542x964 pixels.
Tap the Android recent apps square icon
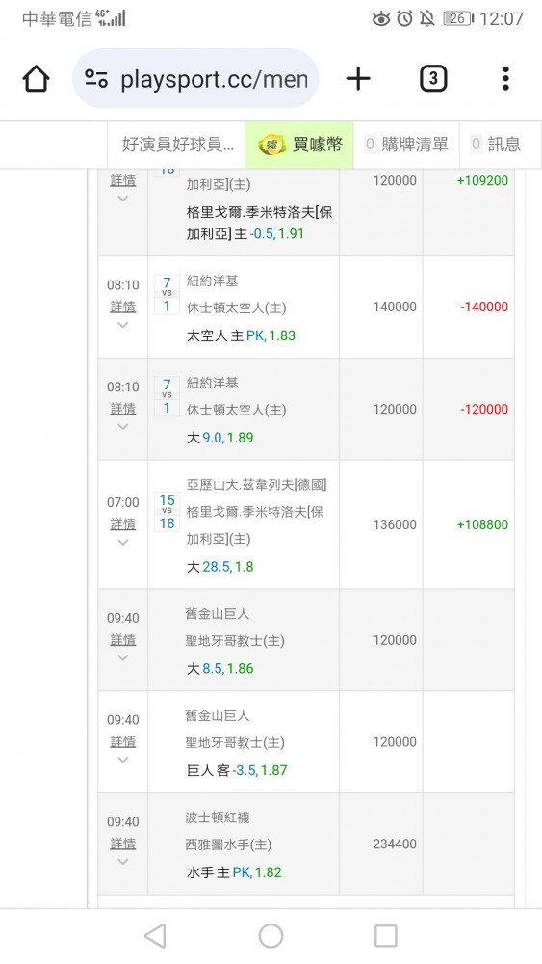[x=385, y=936]
